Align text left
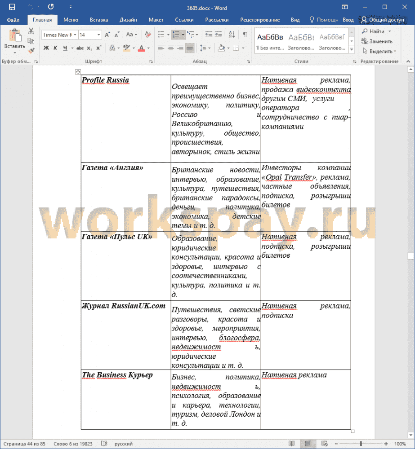Image resolution: width=415 pixels, height=449 pixels. click(161, 48)
